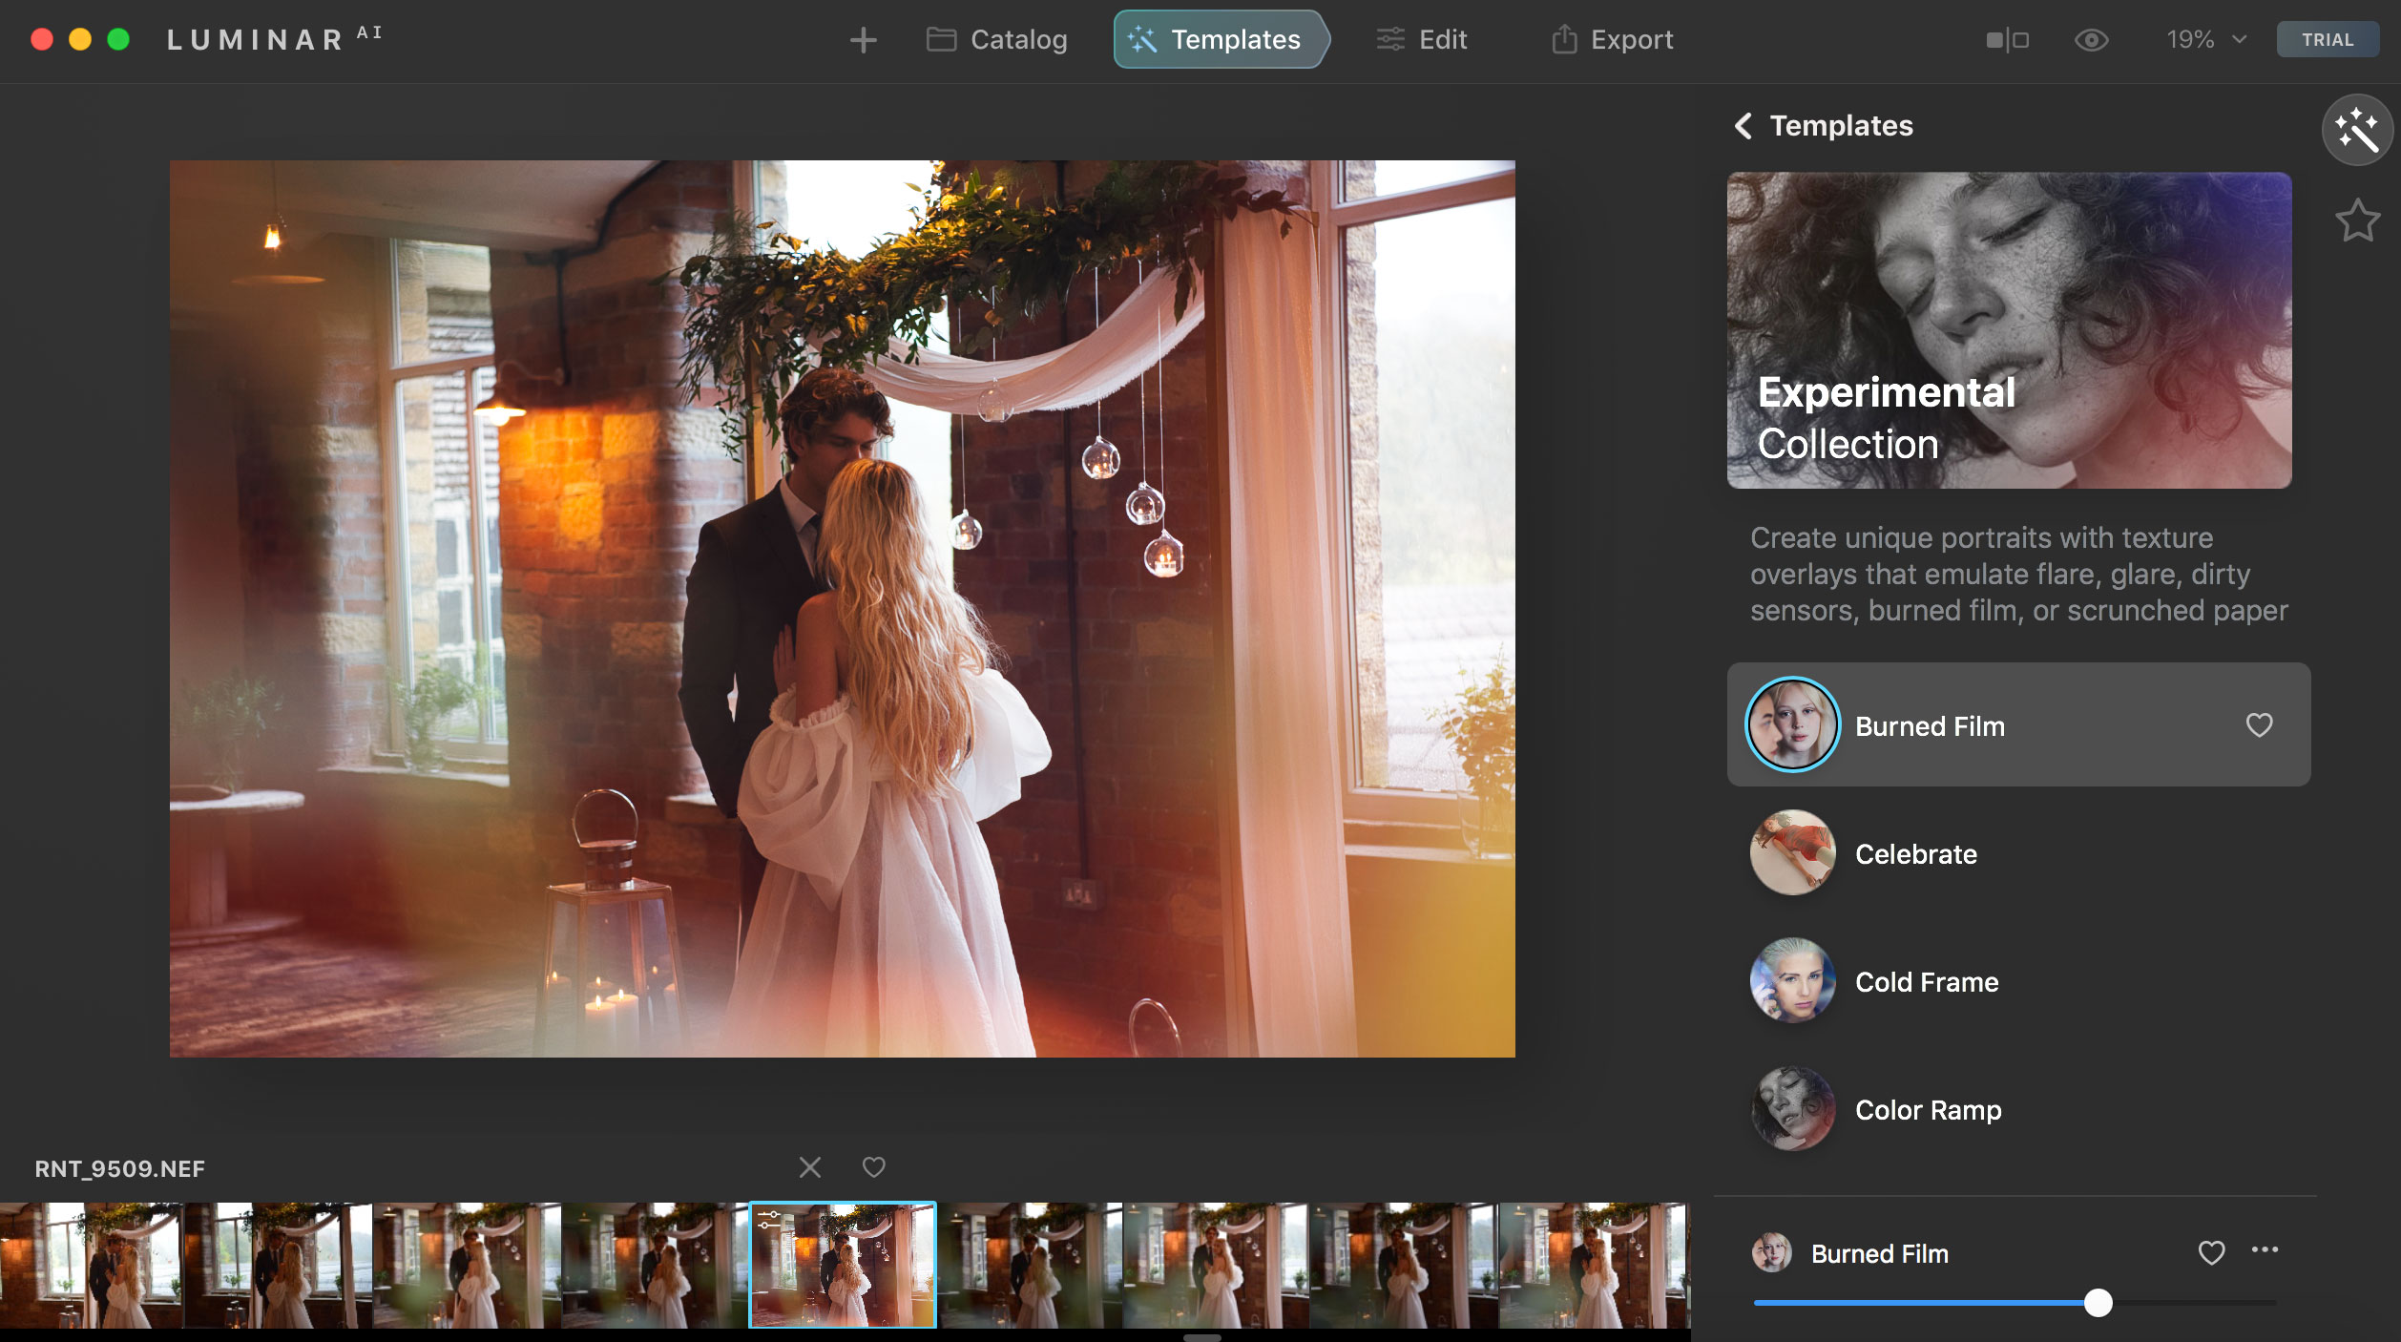
Task: Open favorites with the star icon
Action: pyautogui.click(x=2357, y=220)
